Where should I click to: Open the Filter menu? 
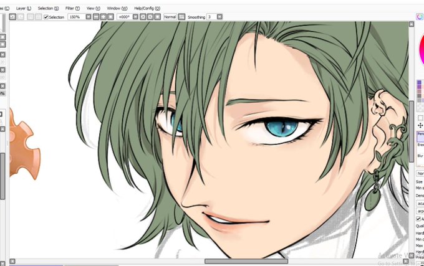[x=72, y=8]
